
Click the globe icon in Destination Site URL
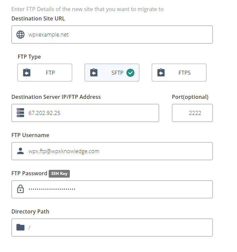coord(20,35)
